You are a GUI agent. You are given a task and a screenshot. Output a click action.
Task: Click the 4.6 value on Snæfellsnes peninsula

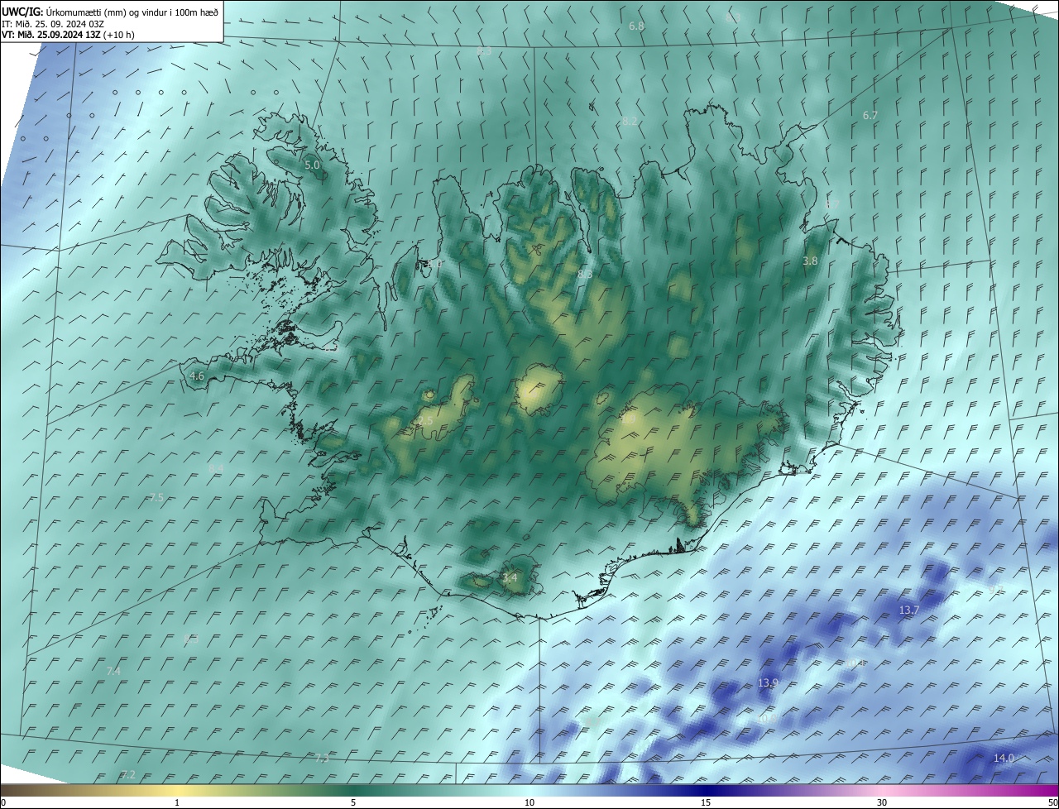click(x=197, y=376)
